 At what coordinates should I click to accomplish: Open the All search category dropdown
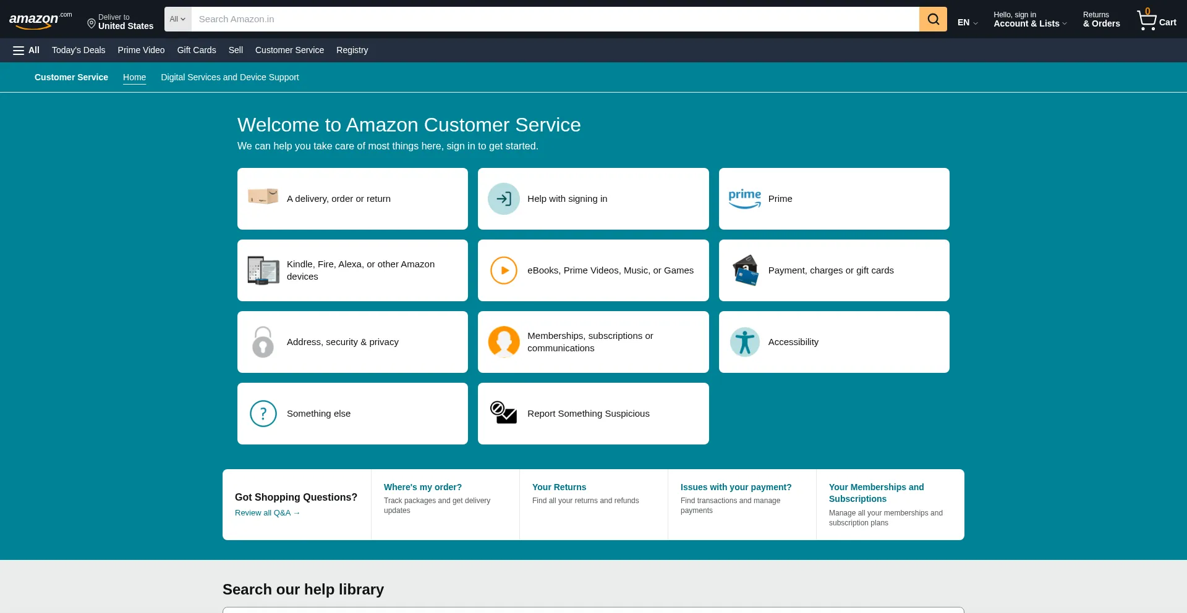point(178,19)
